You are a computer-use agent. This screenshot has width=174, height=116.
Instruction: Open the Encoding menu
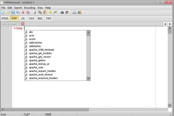[30, 8]
